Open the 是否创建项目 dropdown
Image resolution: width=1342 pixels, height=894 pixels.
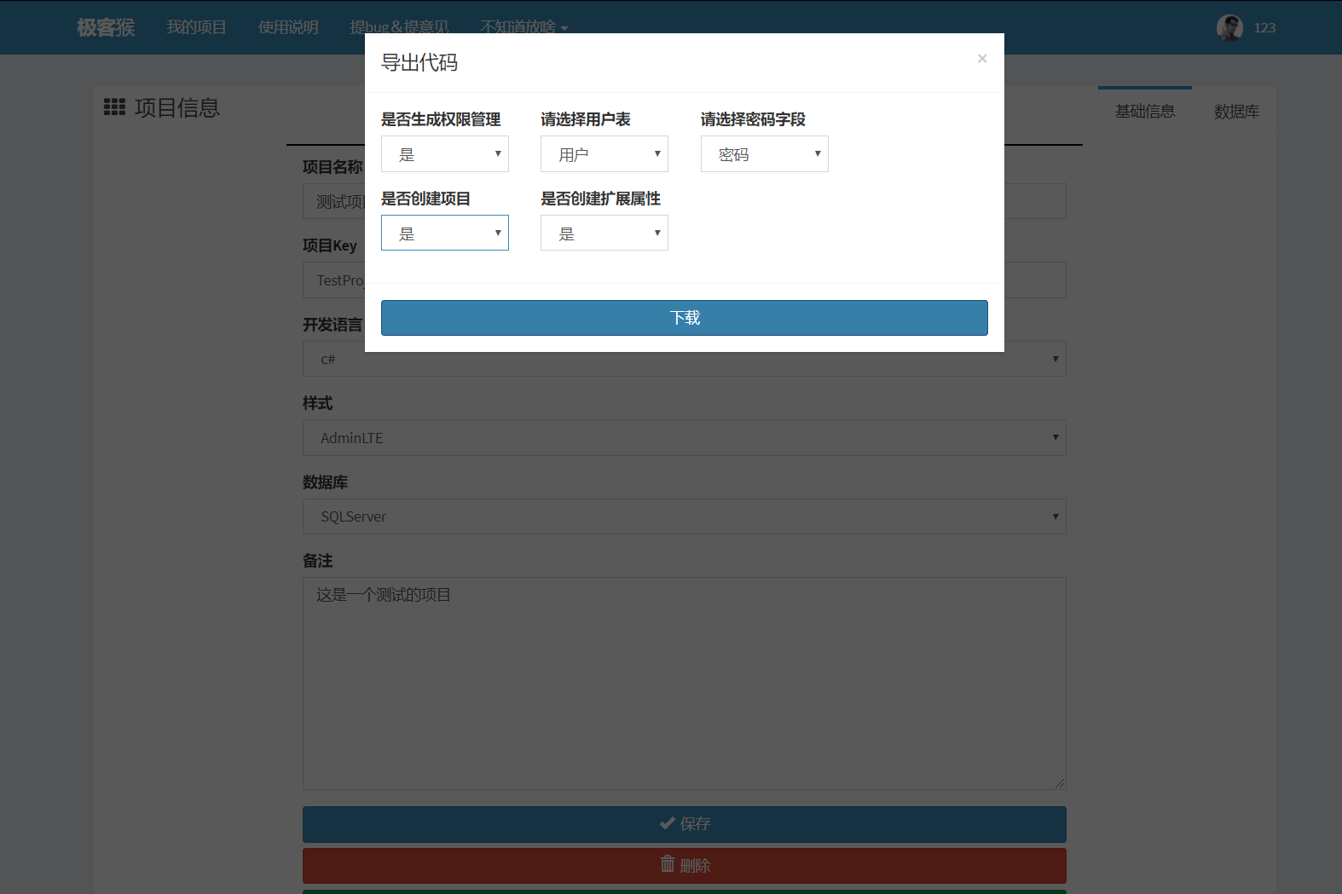pyautogui.click(x=445, y=233)
